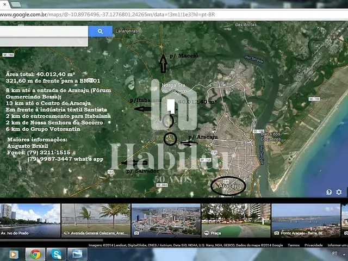
Task: Click the street view icon on Avenida General Calazans thumbnail
Action: pyautogui.click(x=66, y=233)
